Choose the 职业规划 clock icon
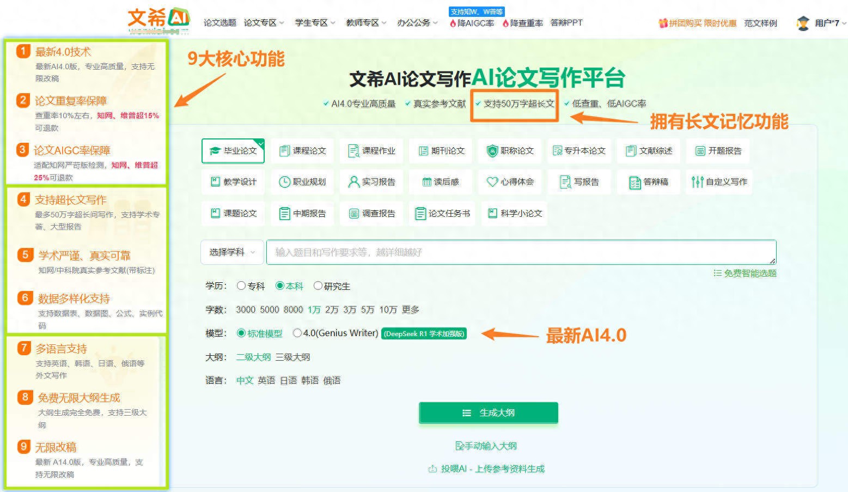This screenshot has height=492, width=848. (284, 182)
